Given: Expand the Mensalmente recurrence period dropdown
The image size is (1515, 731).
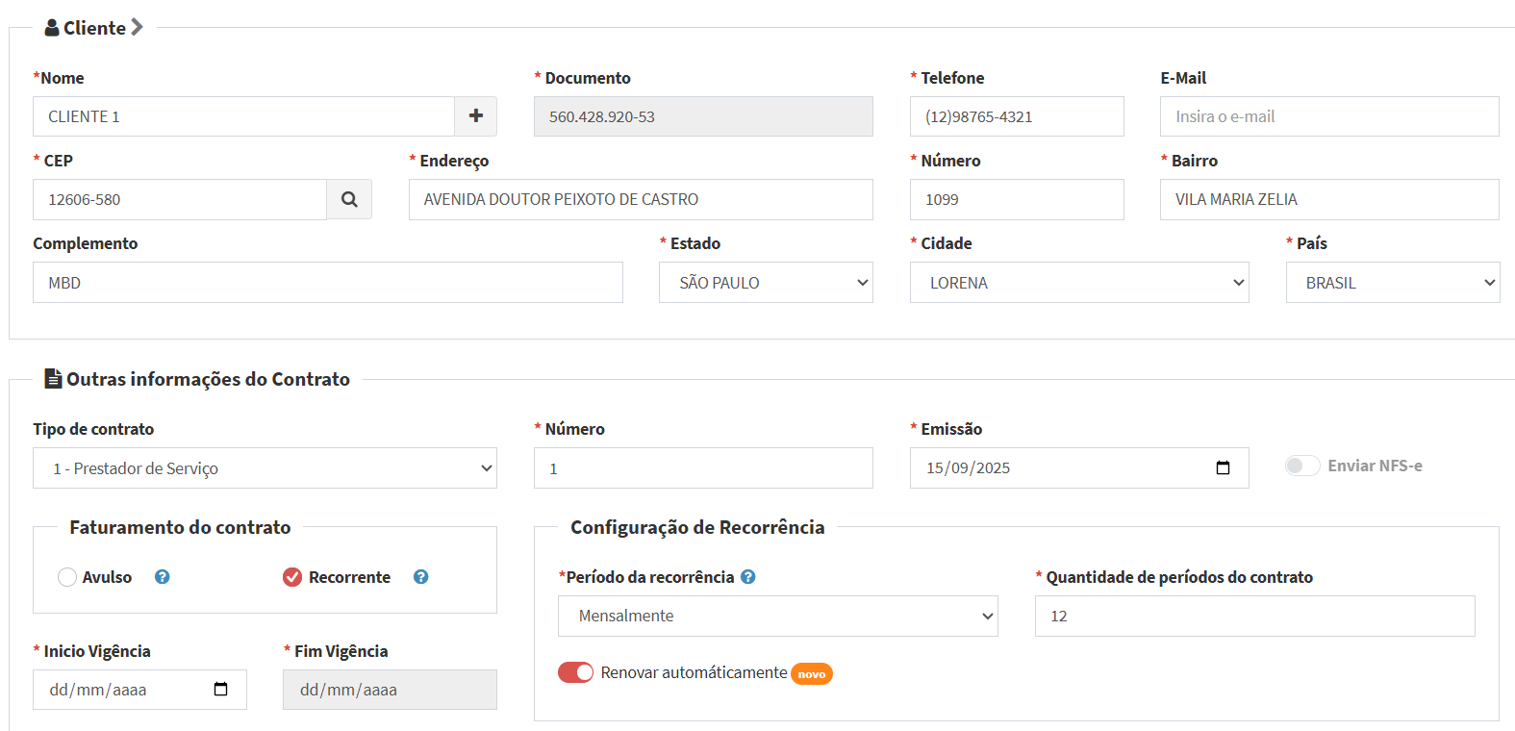Looking at the screenshot, I should [x=777, y=616].
